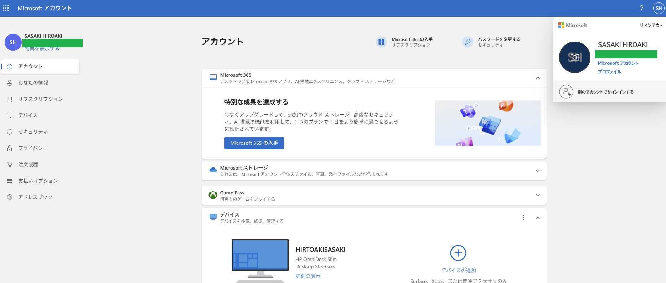This screenshot has width=666, height=283.
Task: Click the desktop computer device illustration
Action: click(260, 261)
